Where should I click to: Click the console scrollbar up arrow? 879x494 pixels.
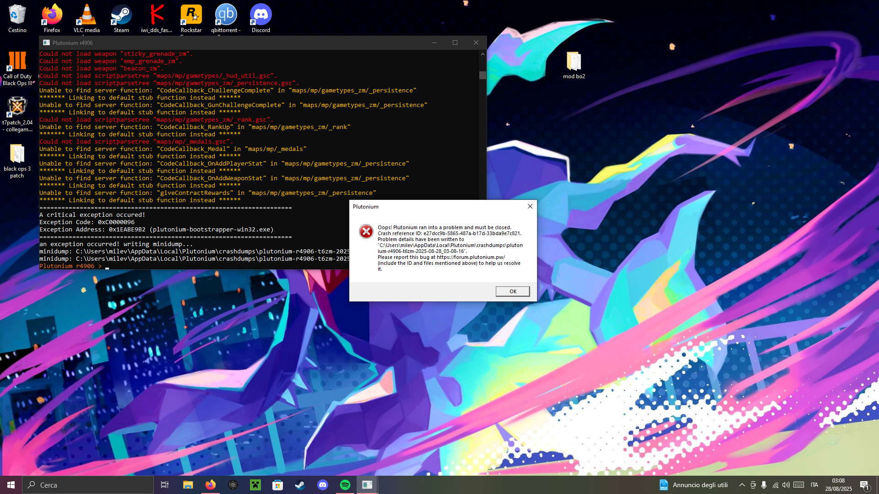coord(483,54)
